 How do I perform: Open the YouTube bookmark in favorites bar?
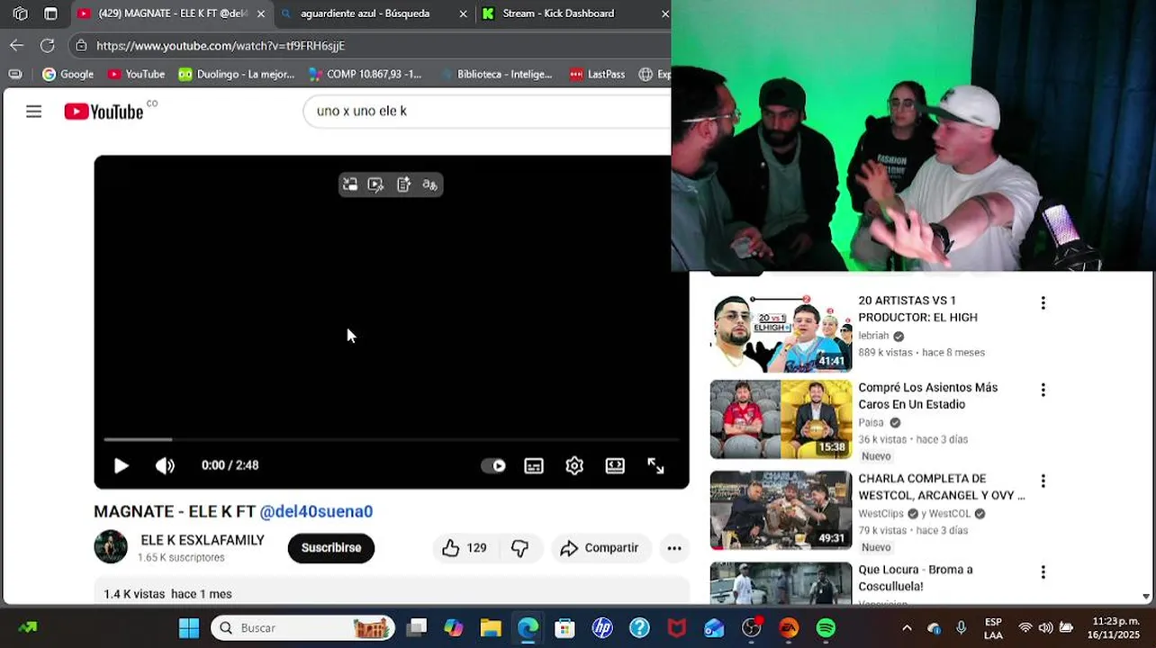tap(136, 74)
